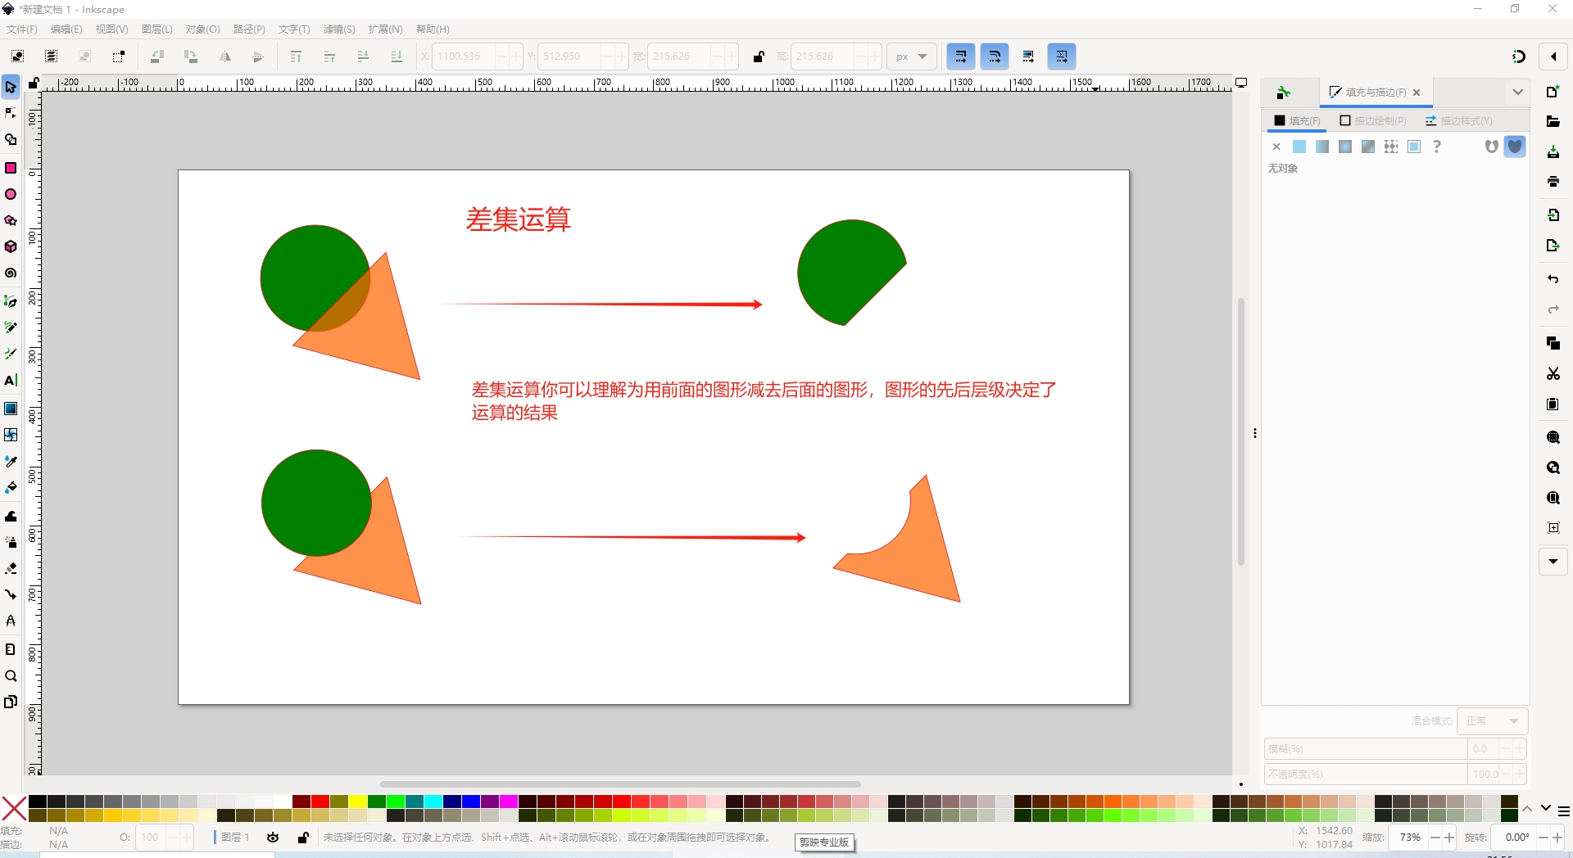
Task: Click the Print icon in command bar
Action: point(1553,182)
